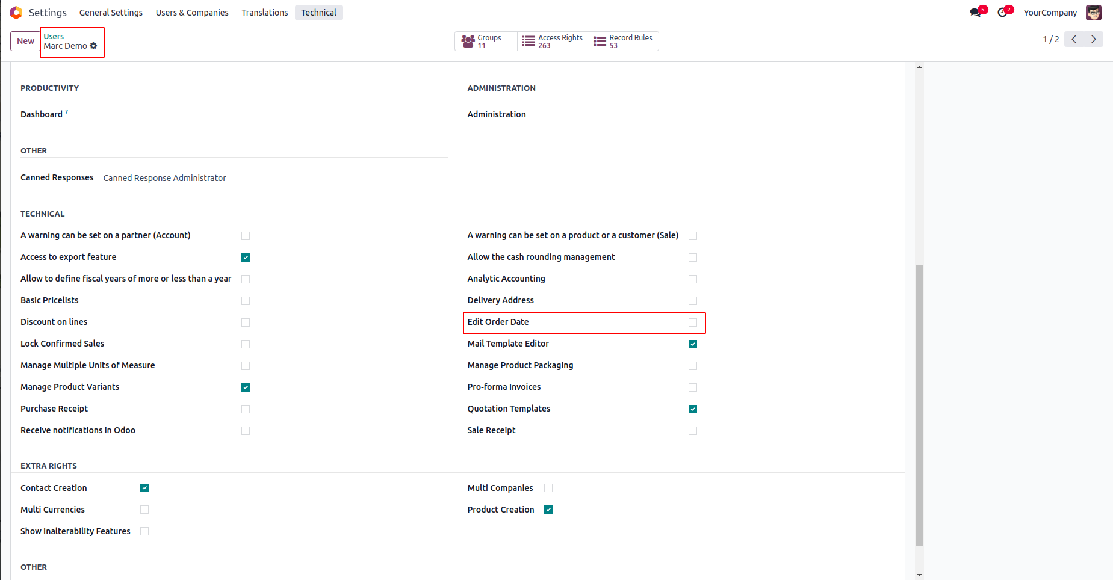The image size is (1113, 580).
Task: Open the Translations menu
Action: tap(265, 13)
